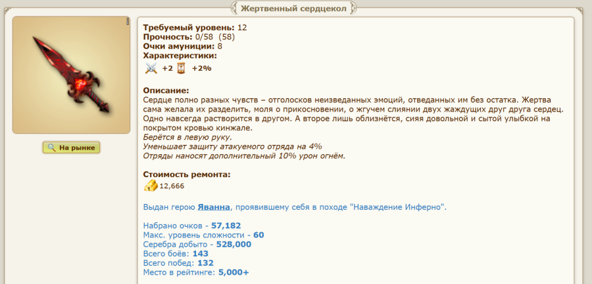Click the "Стоимость ремонта" heading

187,174
